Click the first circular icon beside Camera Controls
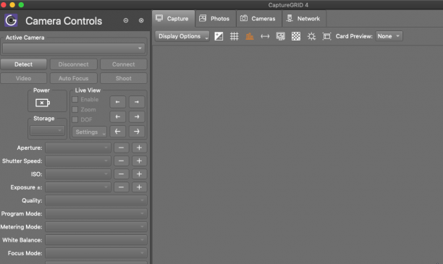Image resolution: width=443 pixels, height=264 pixels. coord(126,20)
